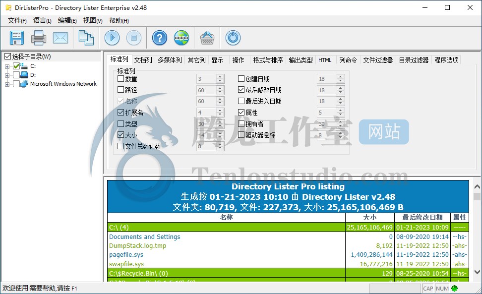The height and width of the screenshot is (294, 482).
Task: Decrease 最后修改日期 width spinner down arrow
Action: pyautogui.click(x=340, y=92)
